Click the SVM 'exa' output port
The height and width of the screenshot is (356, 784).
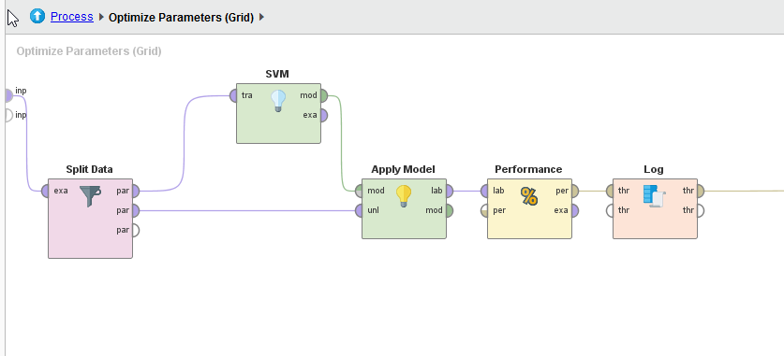click(323, 115)
